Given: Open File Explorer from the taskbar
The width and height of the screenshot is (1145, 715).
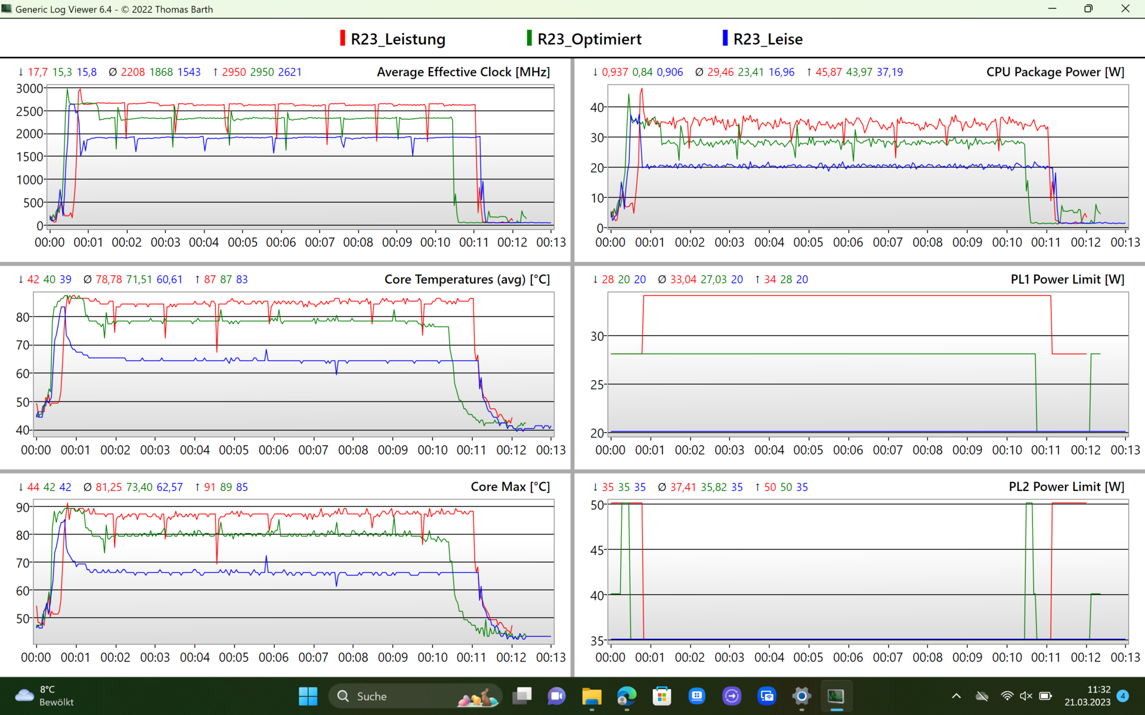Looking at the screenshot, I should 592,696.
